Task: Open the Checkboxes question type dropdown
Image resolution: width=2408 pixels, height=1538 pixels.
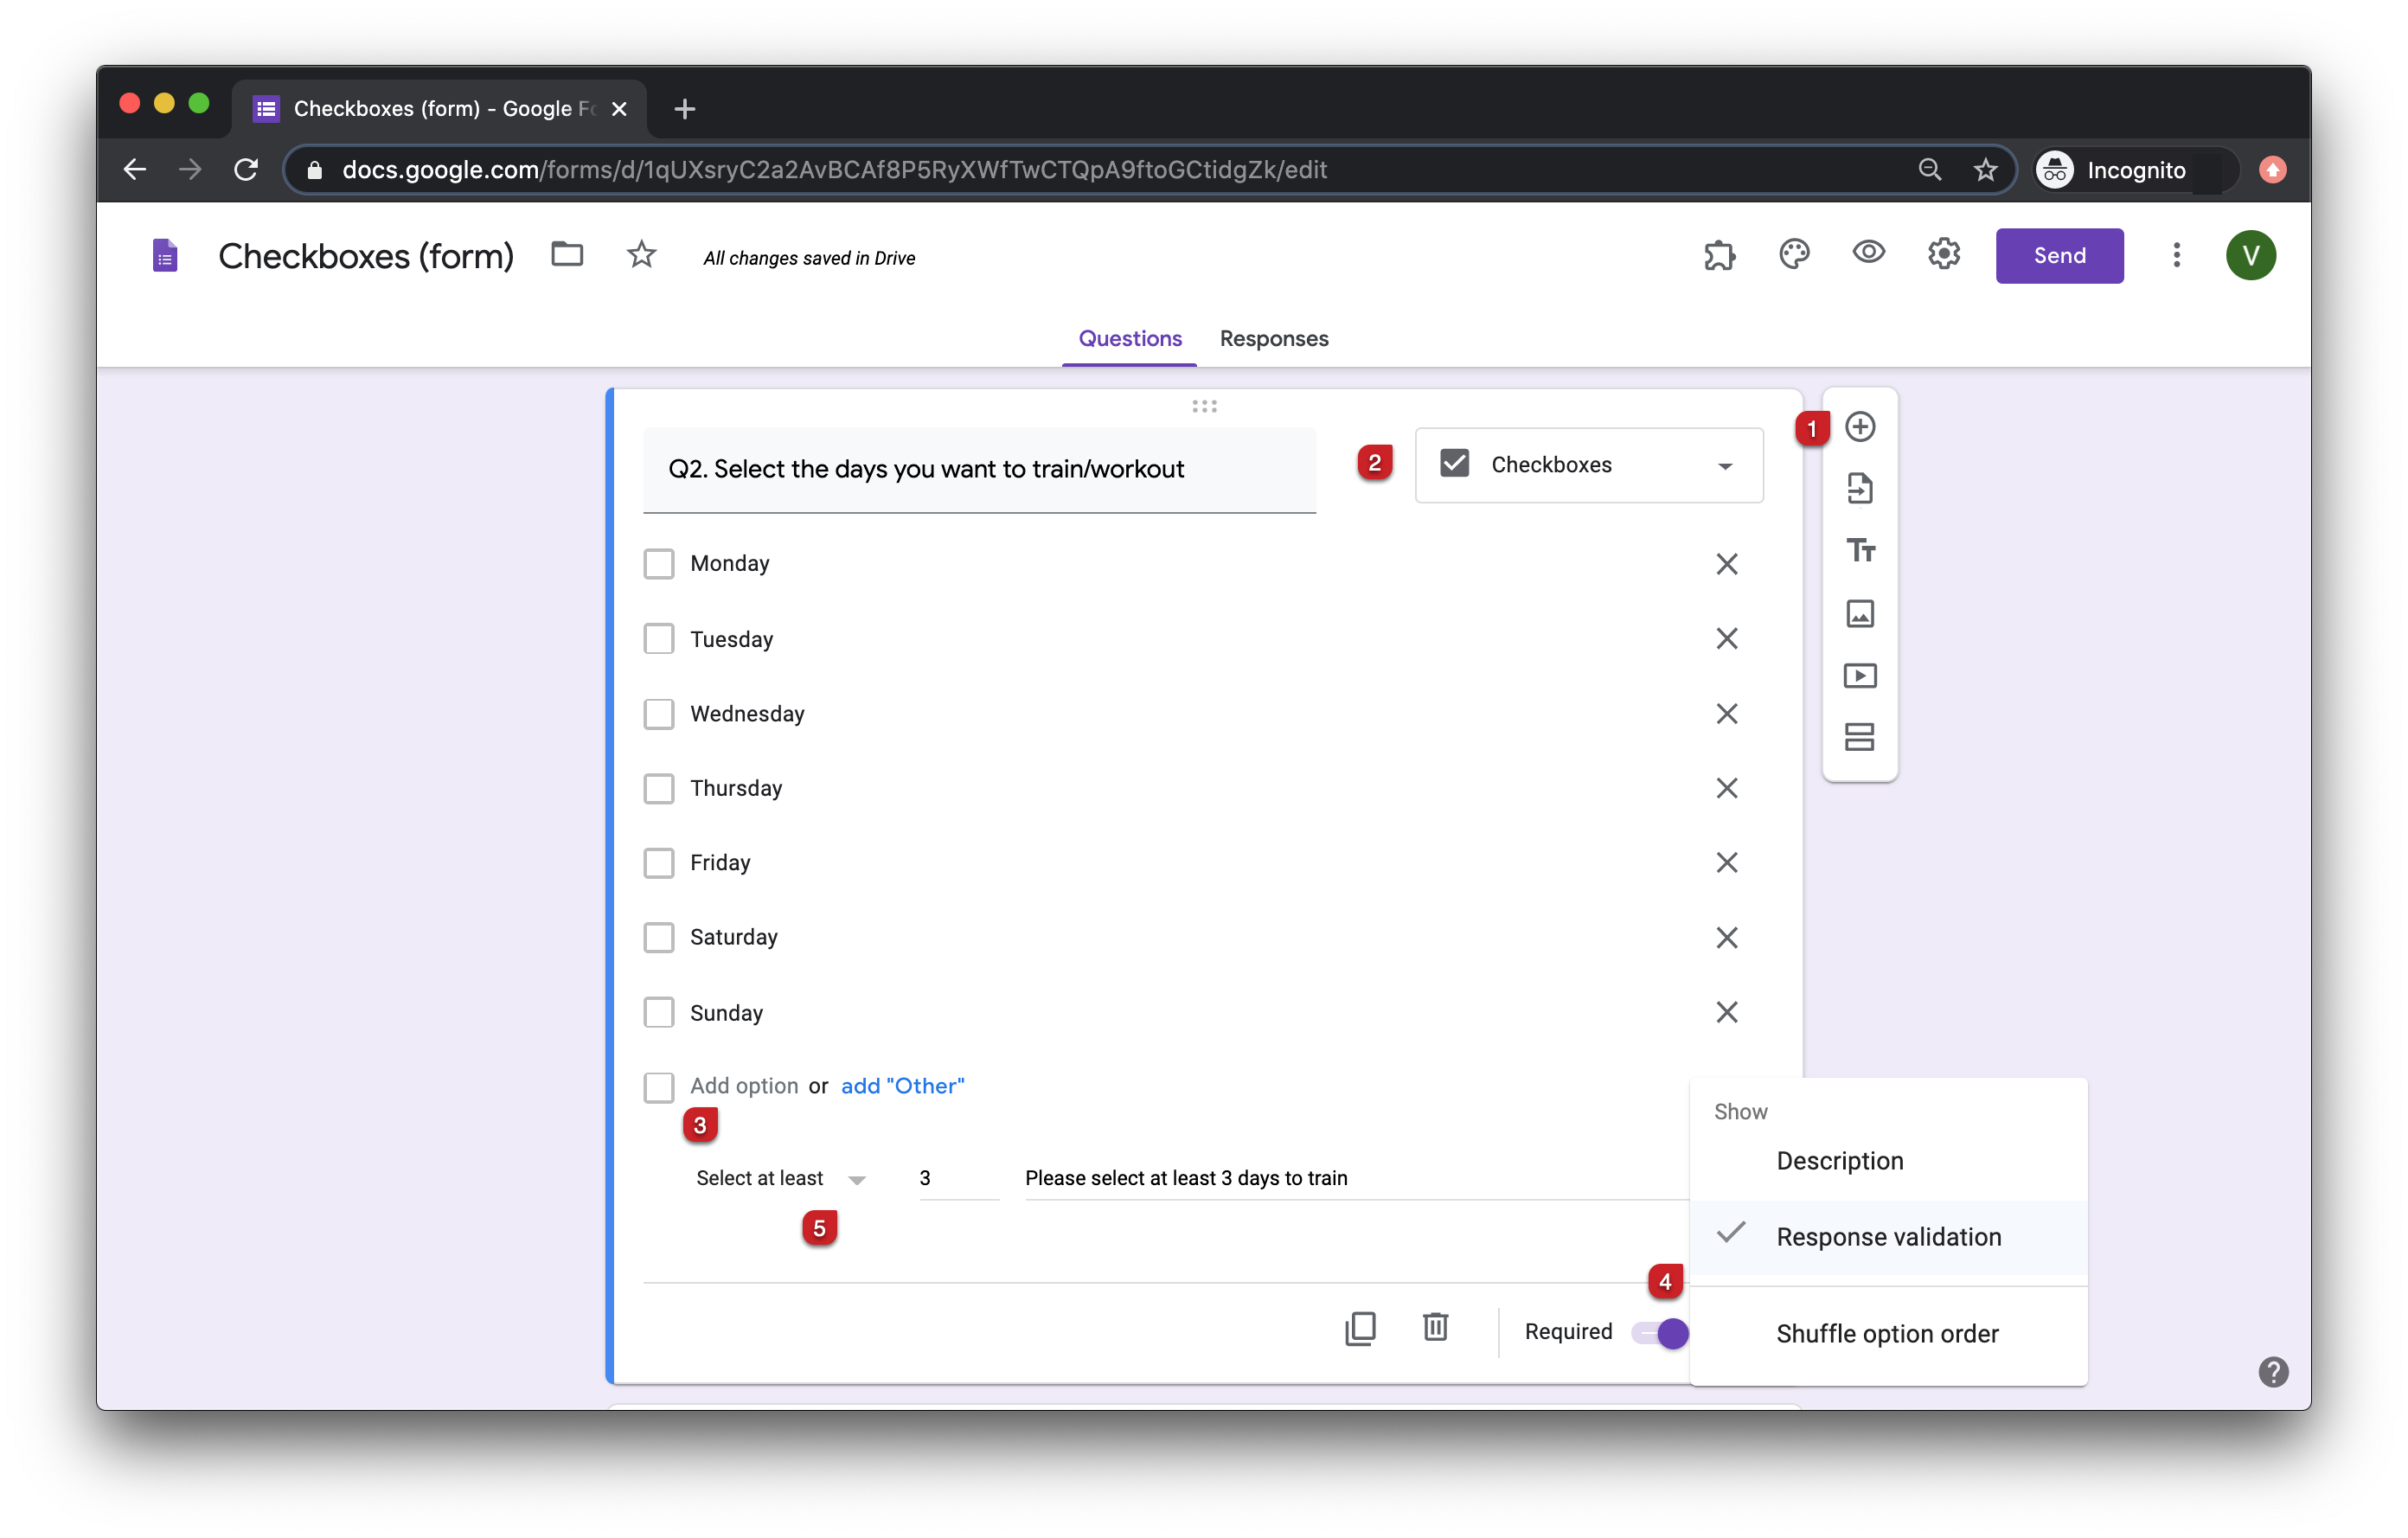Action: 1588,464
